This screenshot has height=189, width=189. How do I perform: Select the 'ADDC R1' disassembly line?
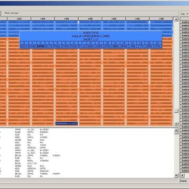pos(30,145)
